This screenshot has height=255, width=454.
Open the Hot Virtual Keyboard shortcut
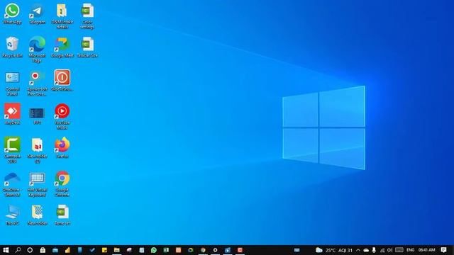(x=37, y=184)
